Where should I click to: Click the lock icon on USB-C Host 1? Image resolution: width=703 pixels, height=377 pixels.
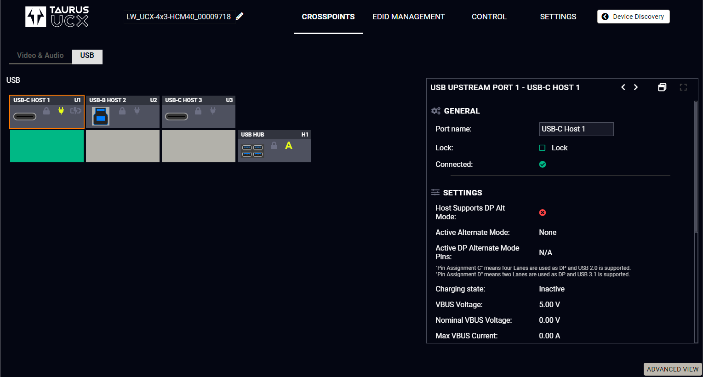pyautogui.click(x=46, y=111)
